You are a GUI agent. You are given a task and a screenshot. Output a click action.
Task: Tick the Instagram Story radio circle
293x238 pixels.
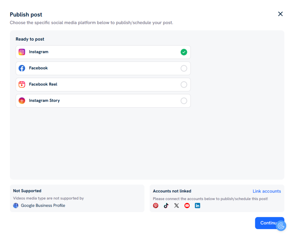point(184,101)
